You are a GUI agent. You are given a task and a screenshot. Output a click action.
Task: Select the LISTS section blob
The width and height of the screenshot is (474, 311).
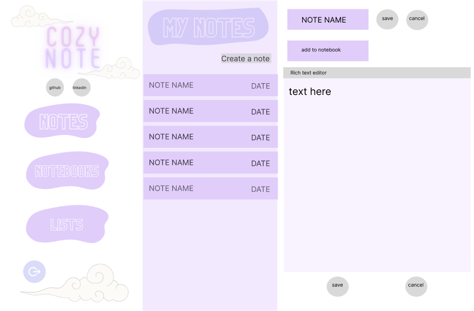tap(67, 225)
